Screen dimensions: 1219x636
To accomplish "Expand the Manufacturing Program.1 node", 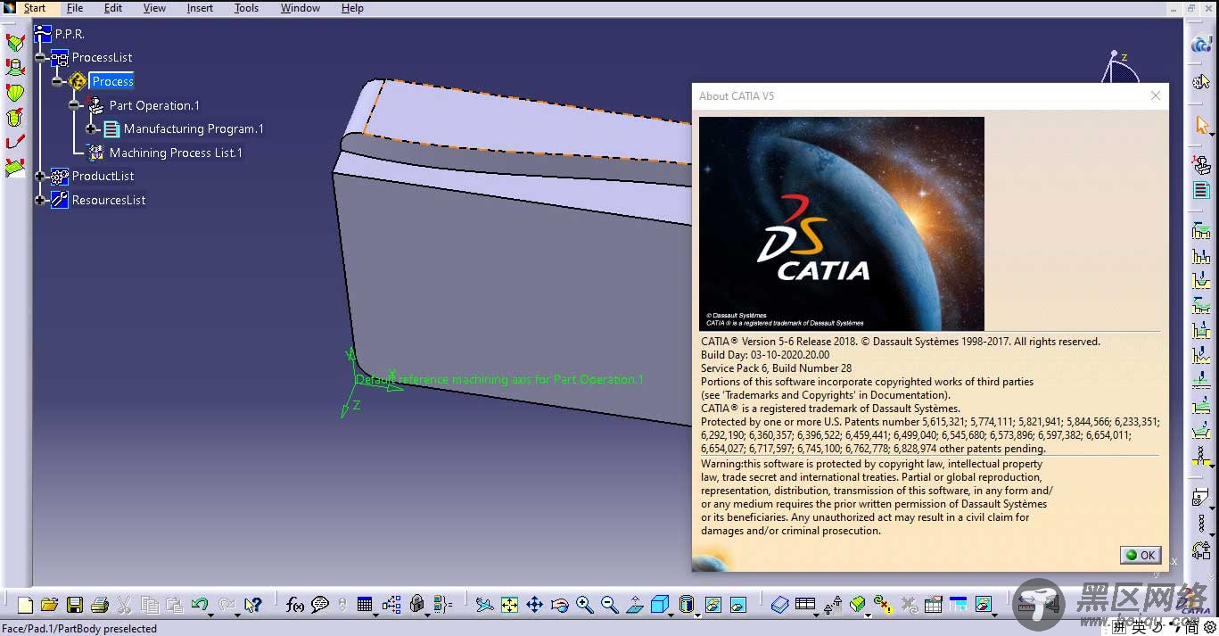I will point(91,129).
